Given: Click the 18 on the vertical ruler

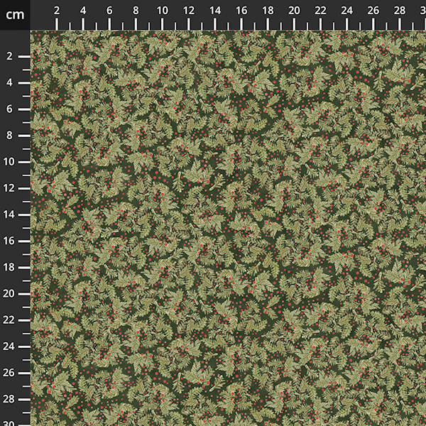Looking at the screenshot, I should [x=9, y=267].
